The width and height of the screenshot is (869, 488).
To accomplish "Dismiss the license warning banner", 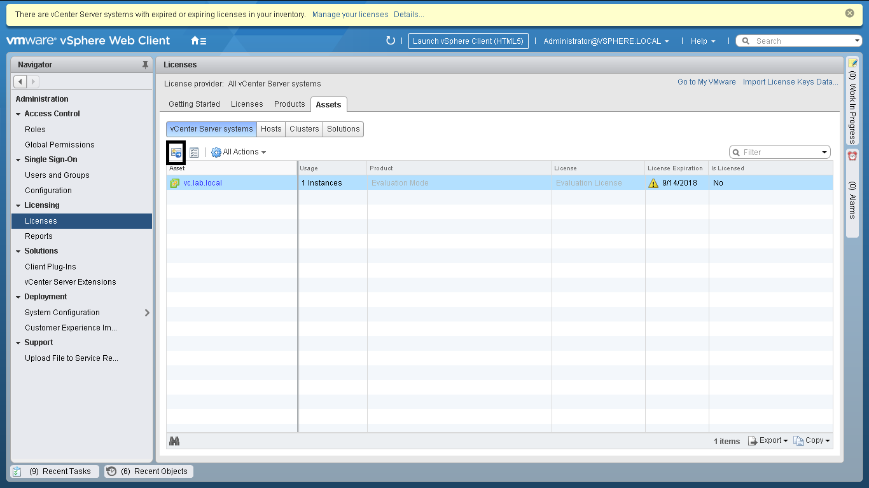I will [x=849, y=13].
